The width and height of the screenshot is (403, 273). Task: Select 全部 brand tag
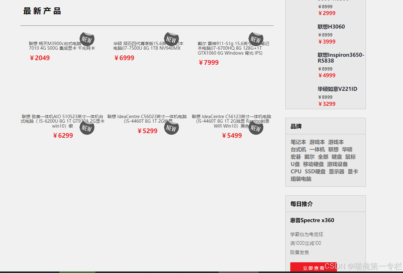coord(323,157)
